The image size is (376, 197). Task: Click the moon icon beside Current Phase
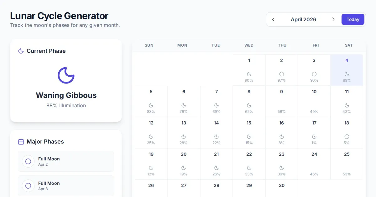[x=21, y=51]
